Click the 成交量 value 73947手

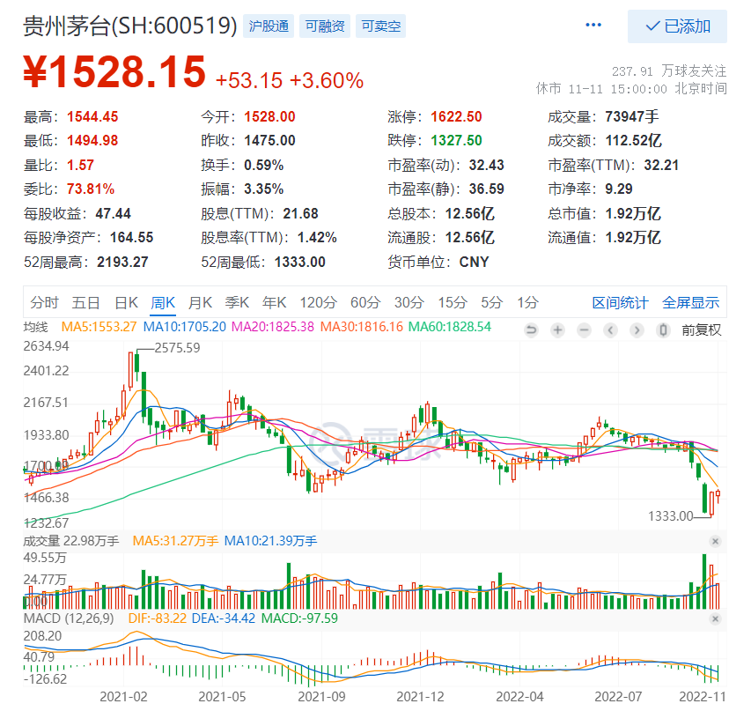pyautogui.click(x=632, y=116)
